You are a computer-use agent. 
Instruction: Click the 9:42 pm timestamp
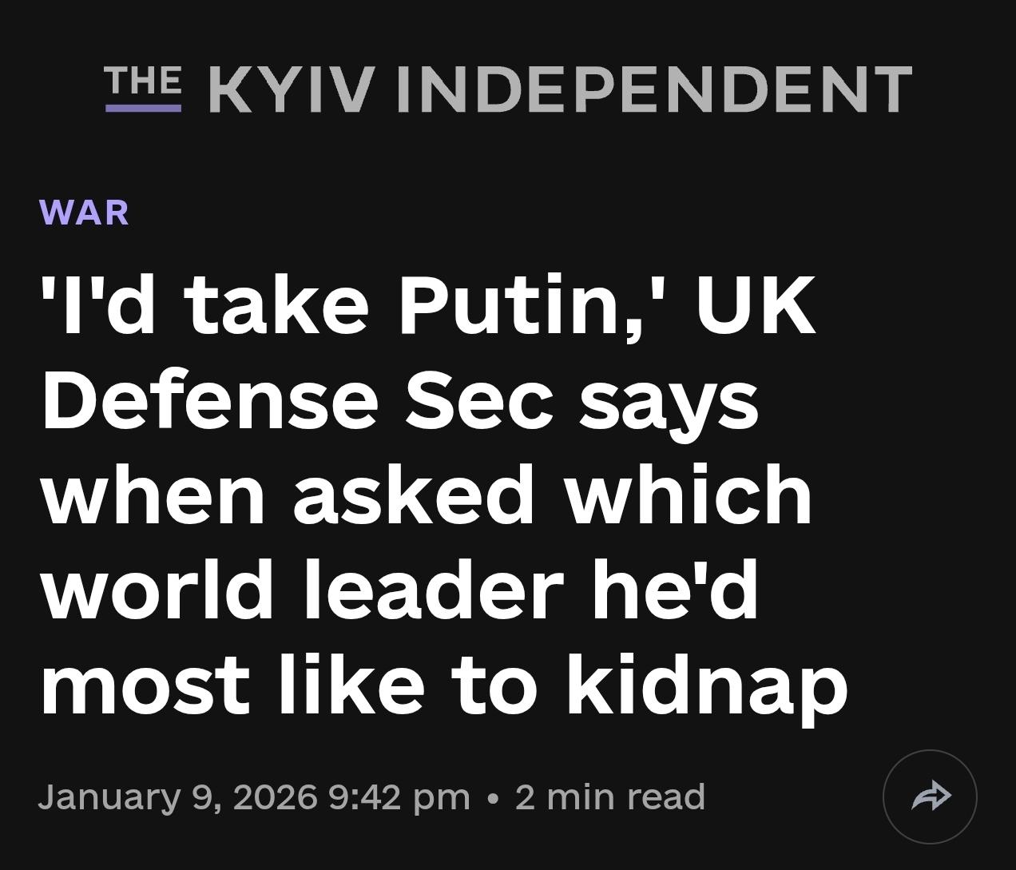(x=399, y=797)
